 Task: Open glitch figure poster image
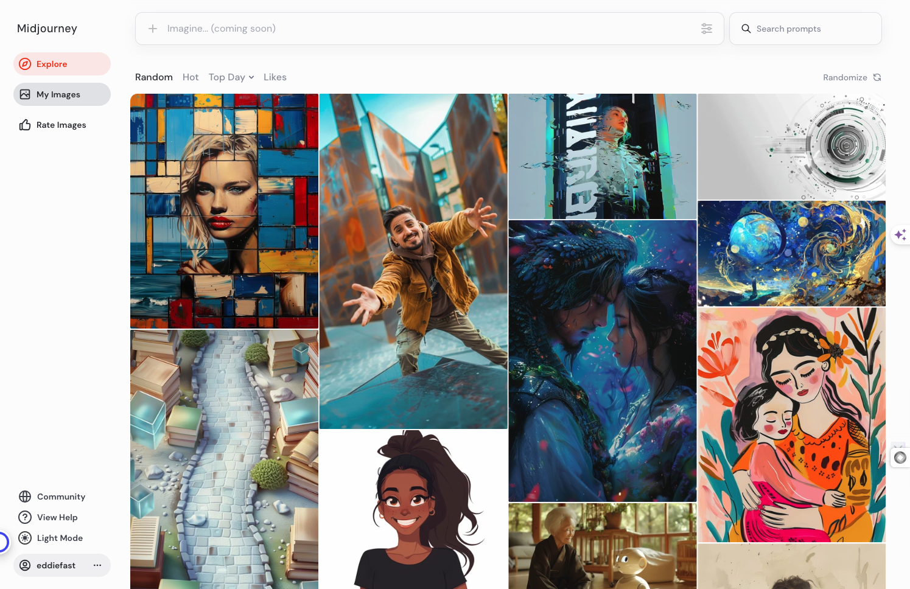(603, 156)
